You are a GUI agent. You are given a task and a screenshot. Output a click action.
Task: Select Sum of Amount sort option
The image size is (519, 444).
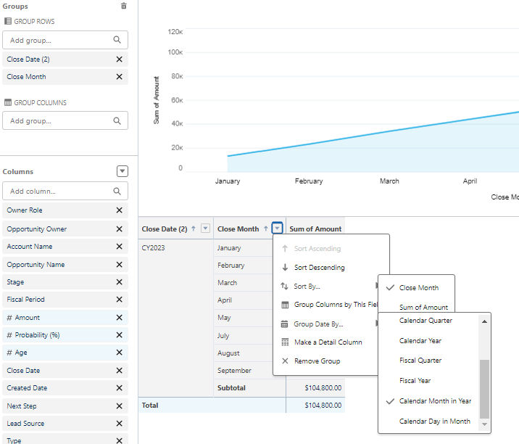(x=423, y=308)
